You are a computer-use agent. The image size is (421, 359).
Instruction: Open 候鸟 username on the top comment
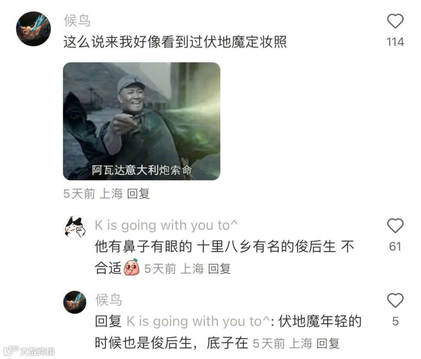pyautogui.click(x=77, y=20)
